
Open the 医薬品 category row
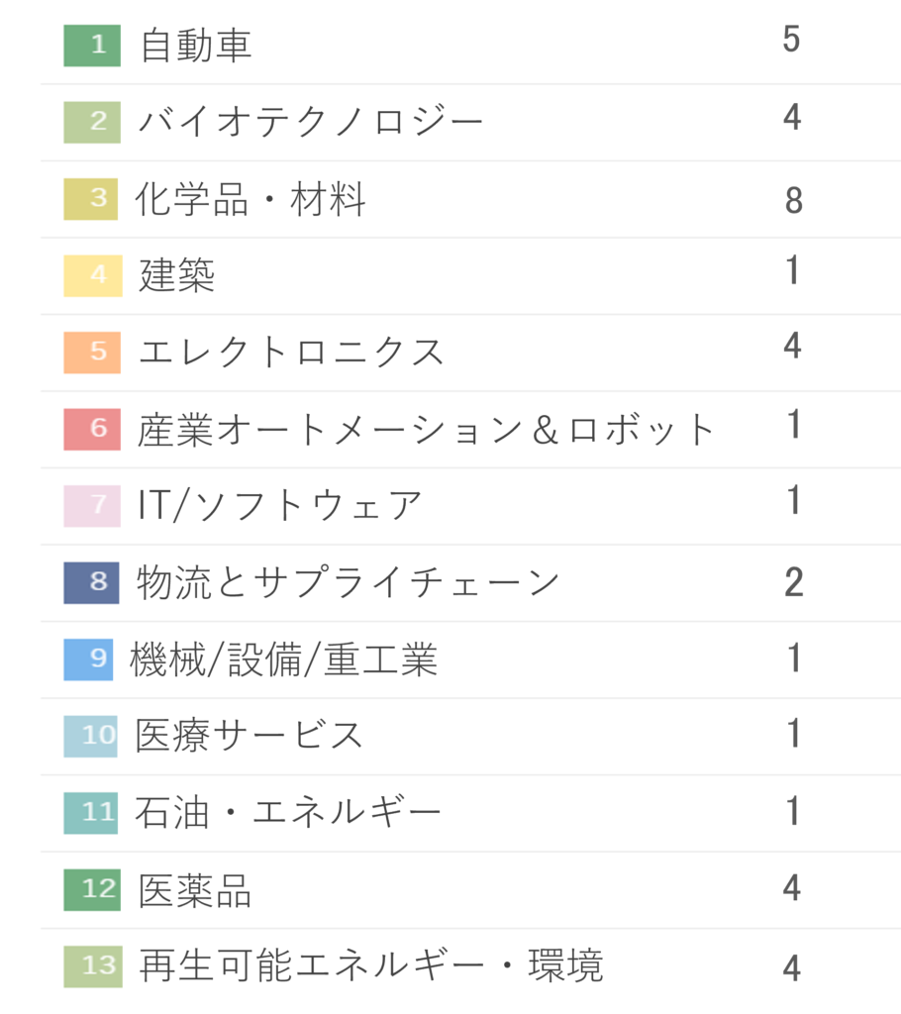pos(470,890)
